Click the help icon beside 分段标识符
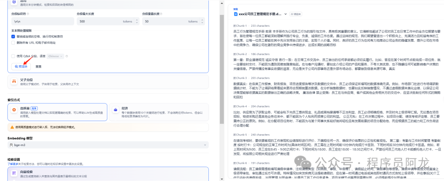Screen dimensions: 444x181 (27, 14)
